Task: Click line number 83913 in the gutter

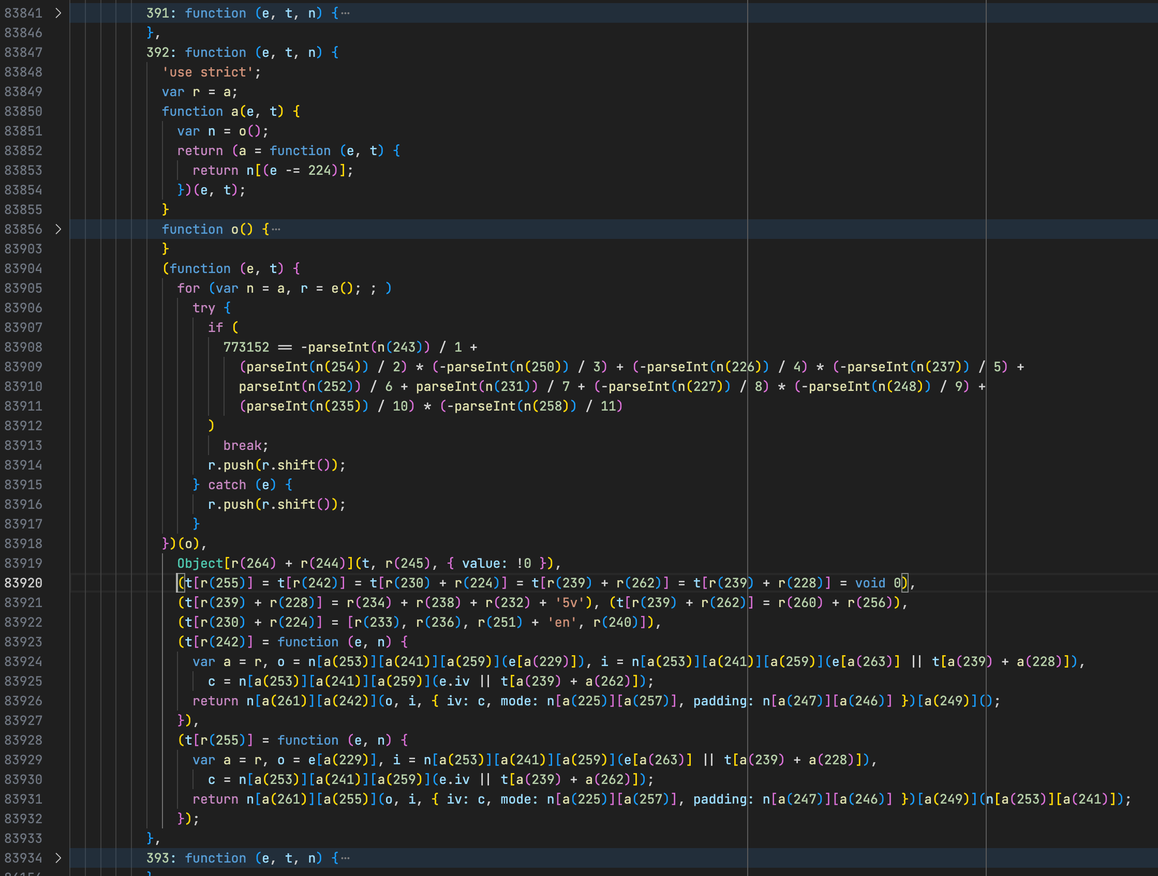Action: click(x=23, y=445)
